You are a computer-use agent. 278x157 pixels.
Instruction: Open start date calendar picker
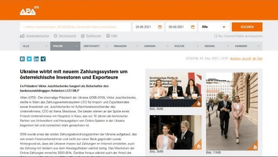tap(160, 27)
